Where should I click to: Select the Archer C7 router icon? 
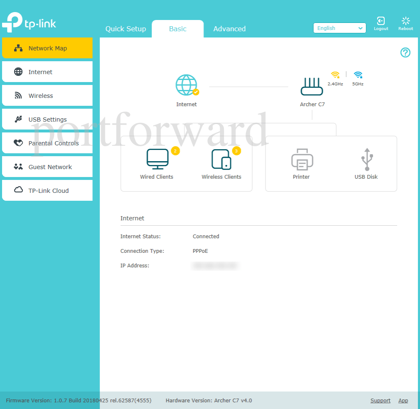(312, 85)
